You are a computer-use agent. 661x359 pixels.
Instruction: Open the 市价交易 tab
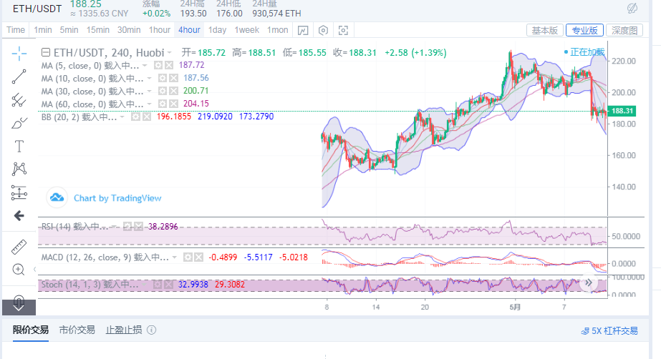[77, 330]
